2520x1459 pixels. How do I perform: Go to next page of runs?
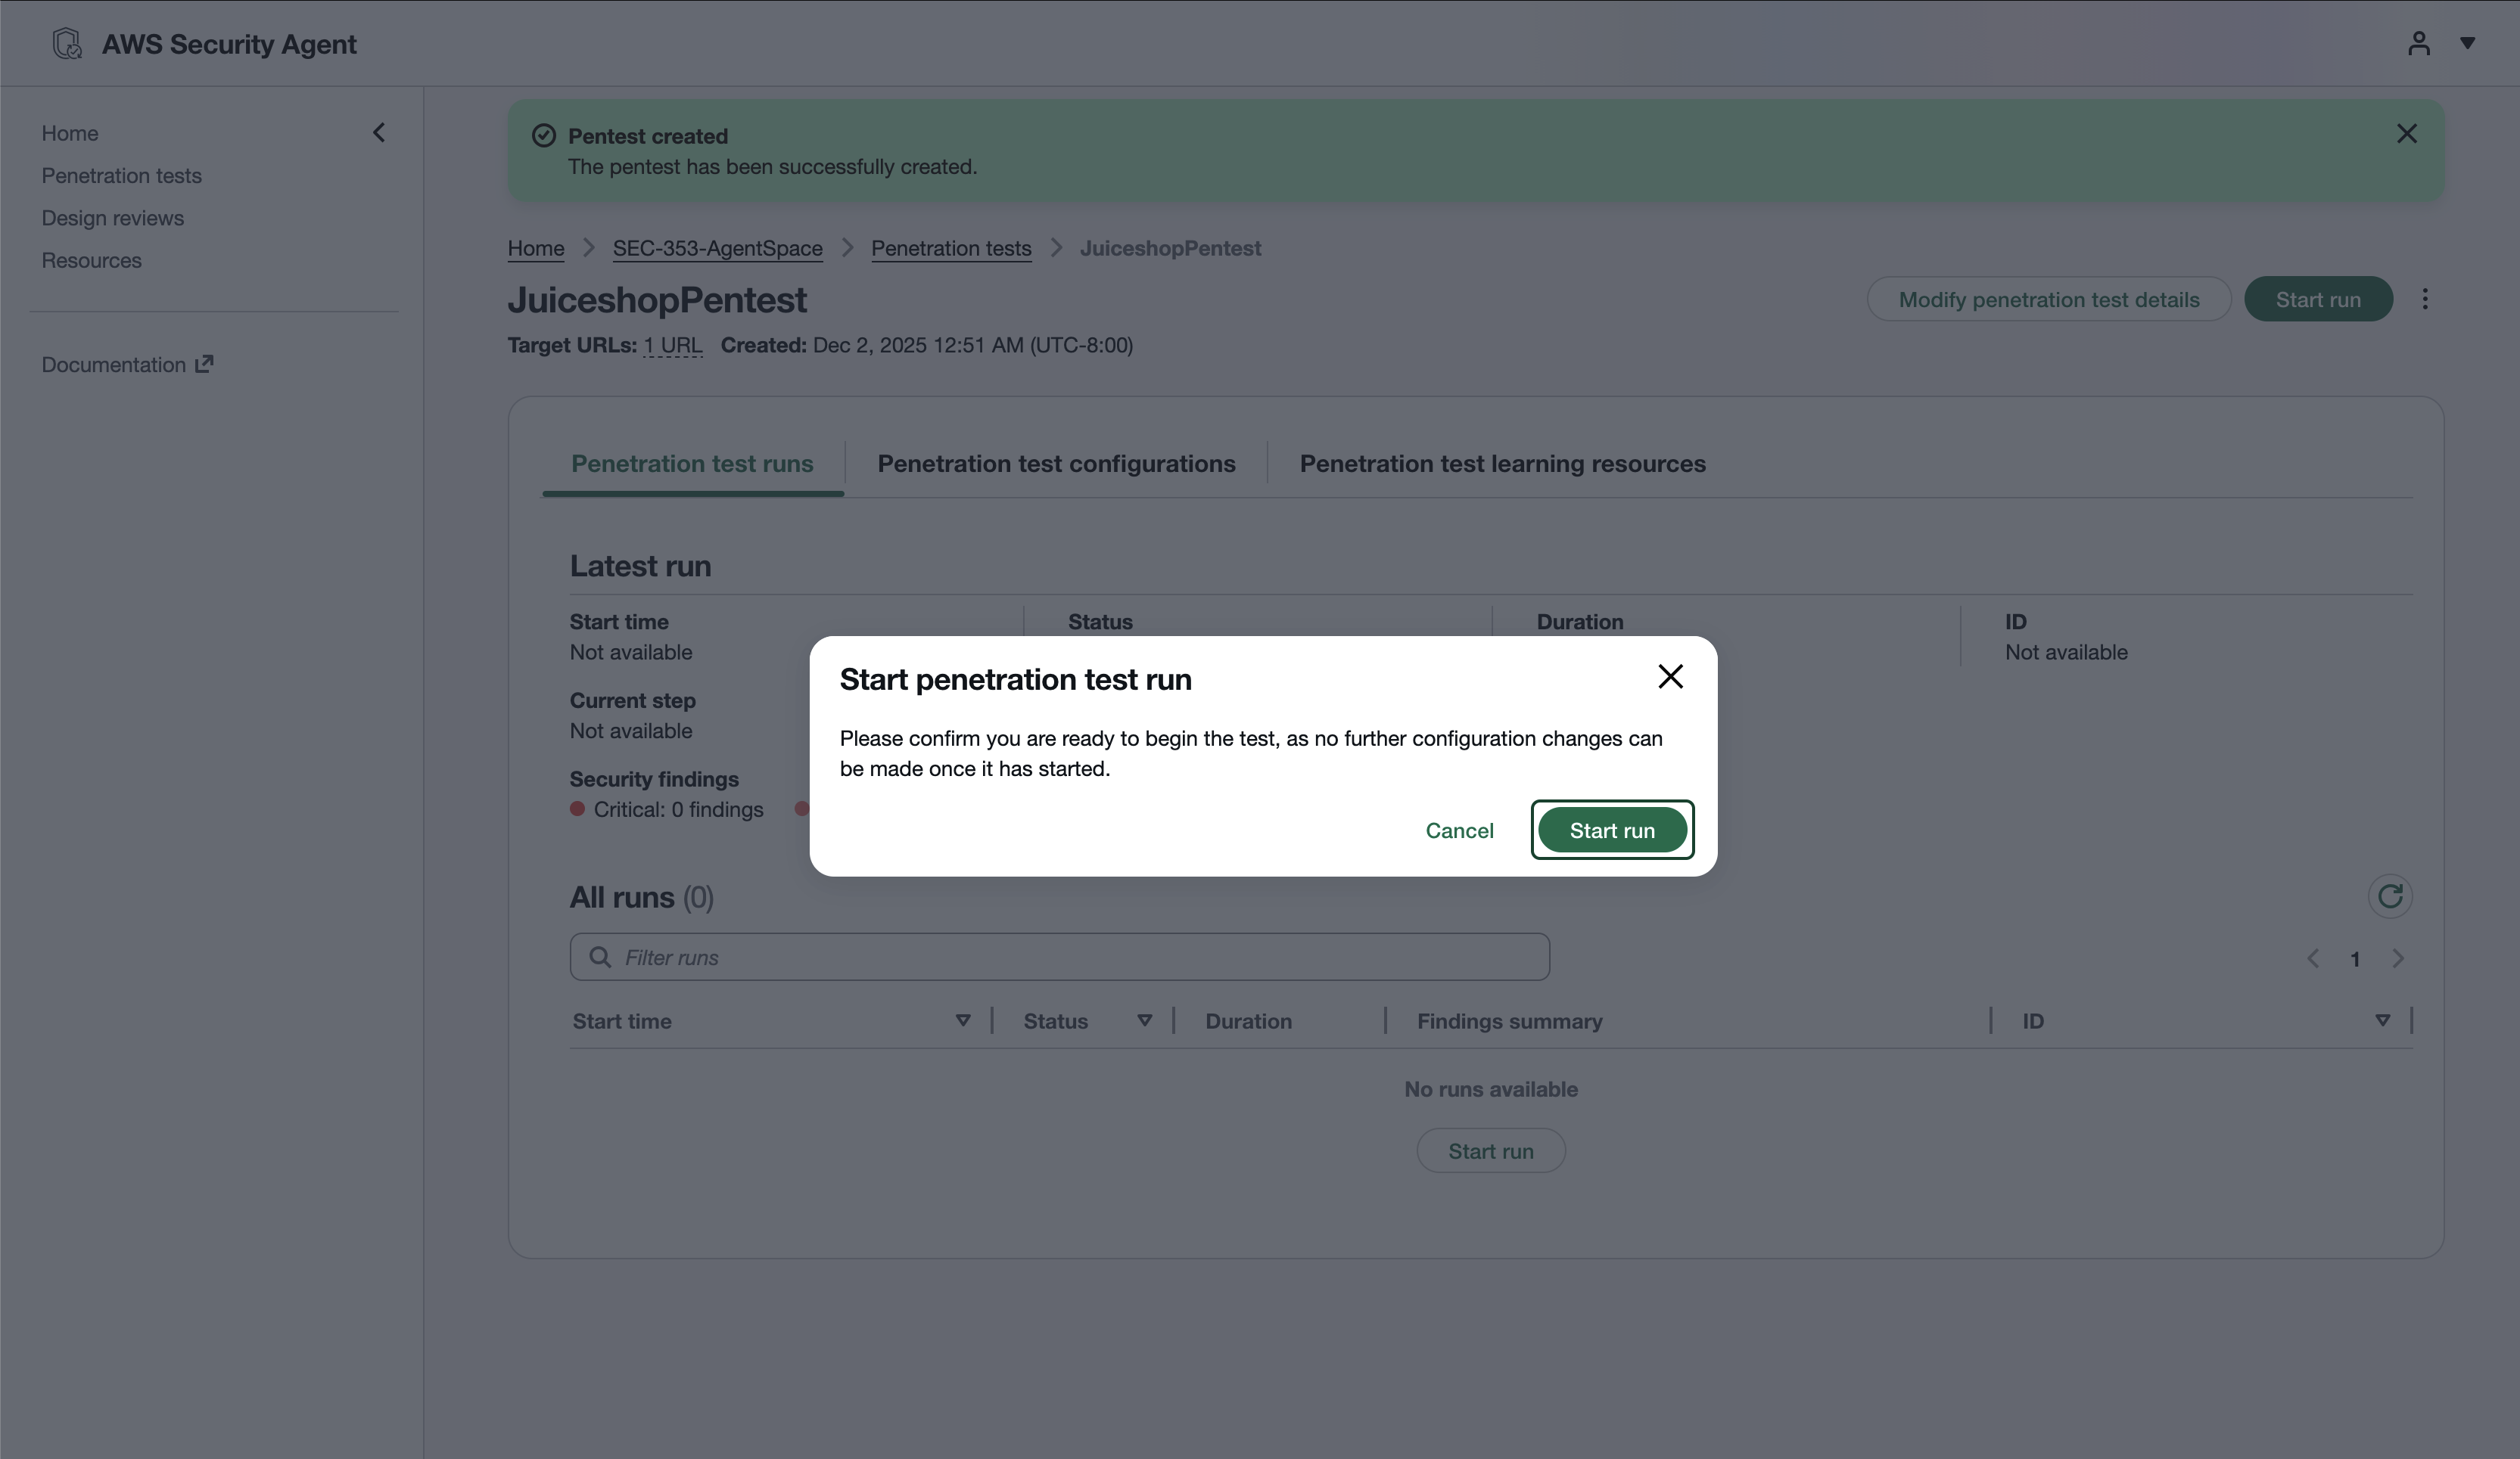[2397, 958]
